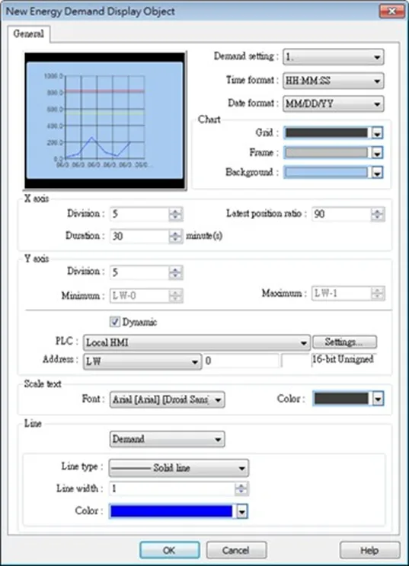
Task: Open the Date format dropdown
Action: 333,104
